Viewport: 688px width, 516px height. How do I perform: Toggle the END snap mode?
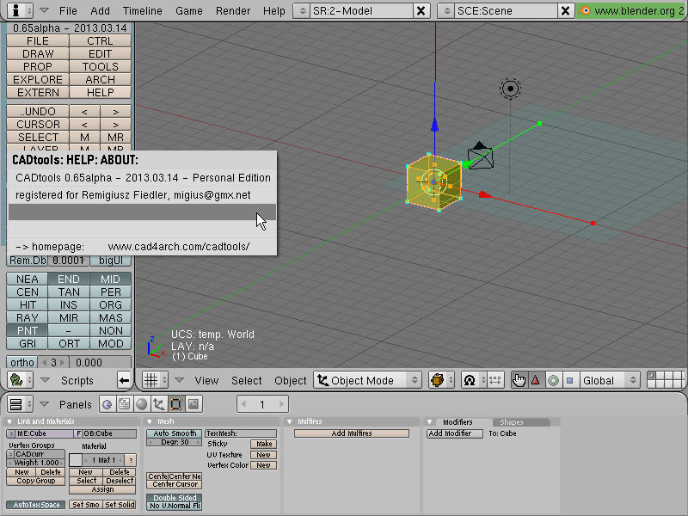pyautogui.click(x=69, y=279)
